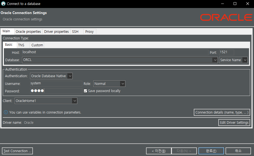Viewport: 254px width, 156px height.
Task: Open the Database name dropdown arrow
Action: click(215, 60)
